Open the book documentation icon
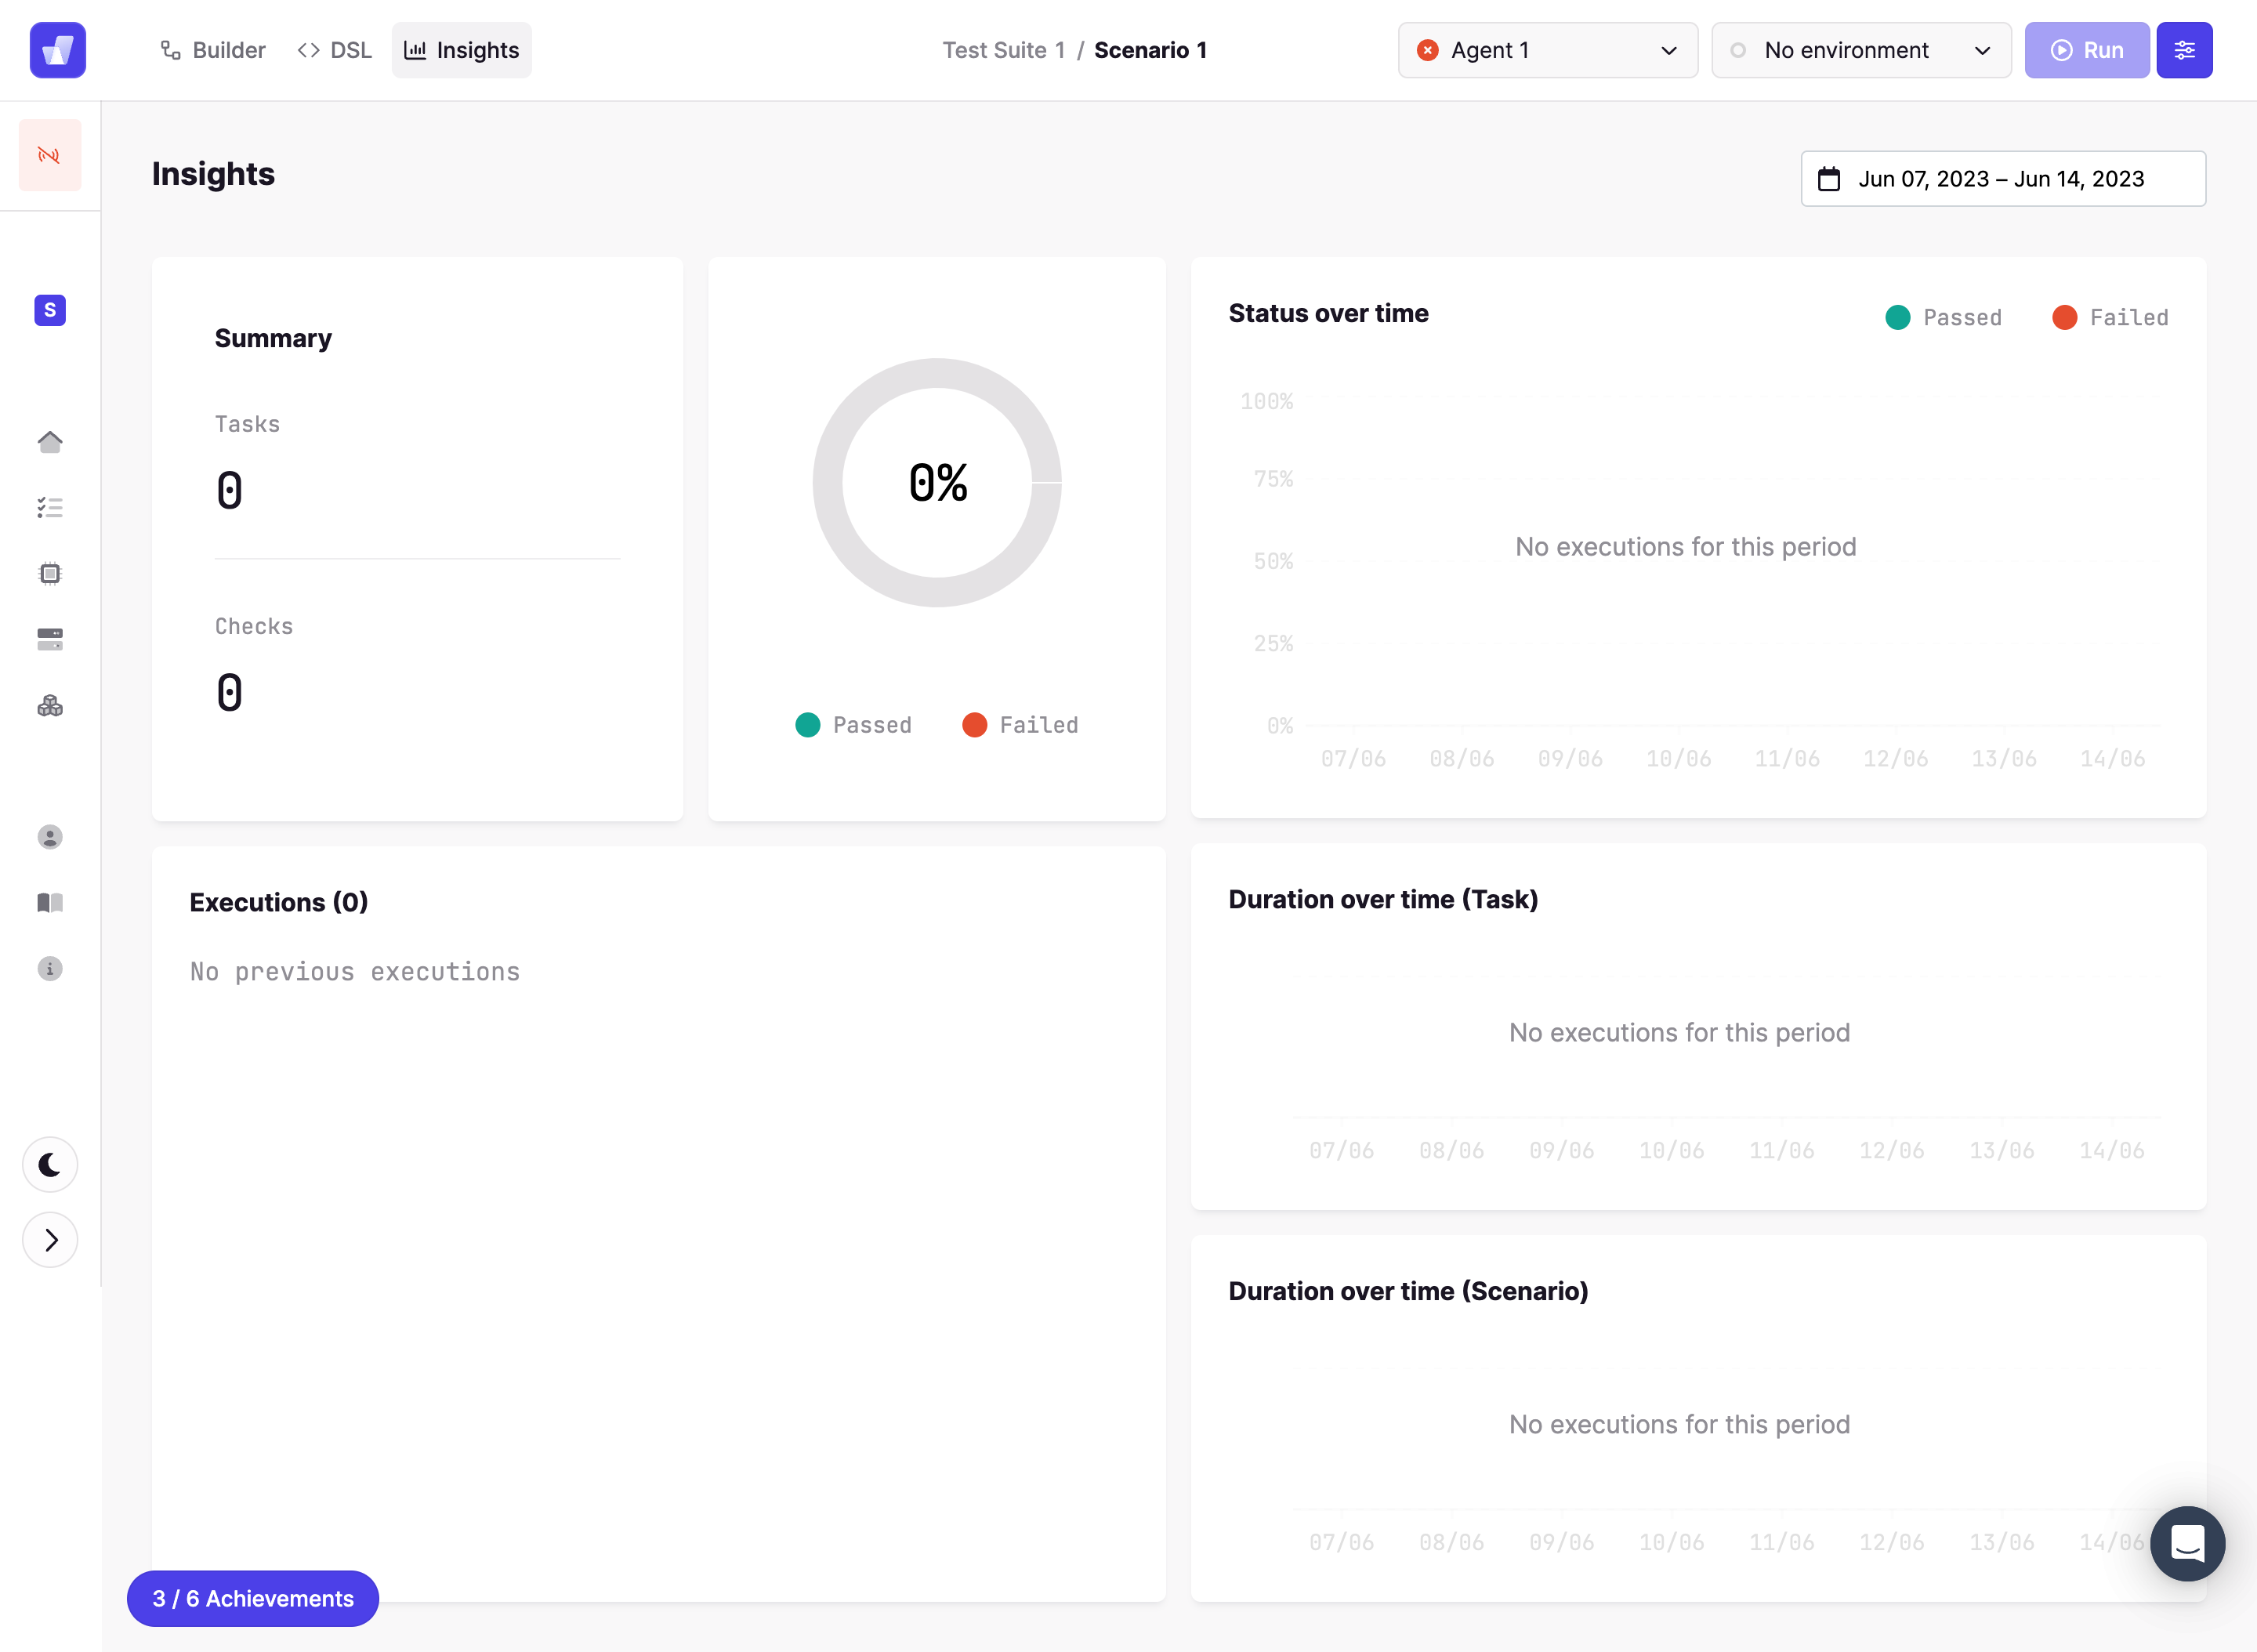Image resolution: width=2257 pixels, height=1652 pixels. pyautogui.click(x=50, y=903)
